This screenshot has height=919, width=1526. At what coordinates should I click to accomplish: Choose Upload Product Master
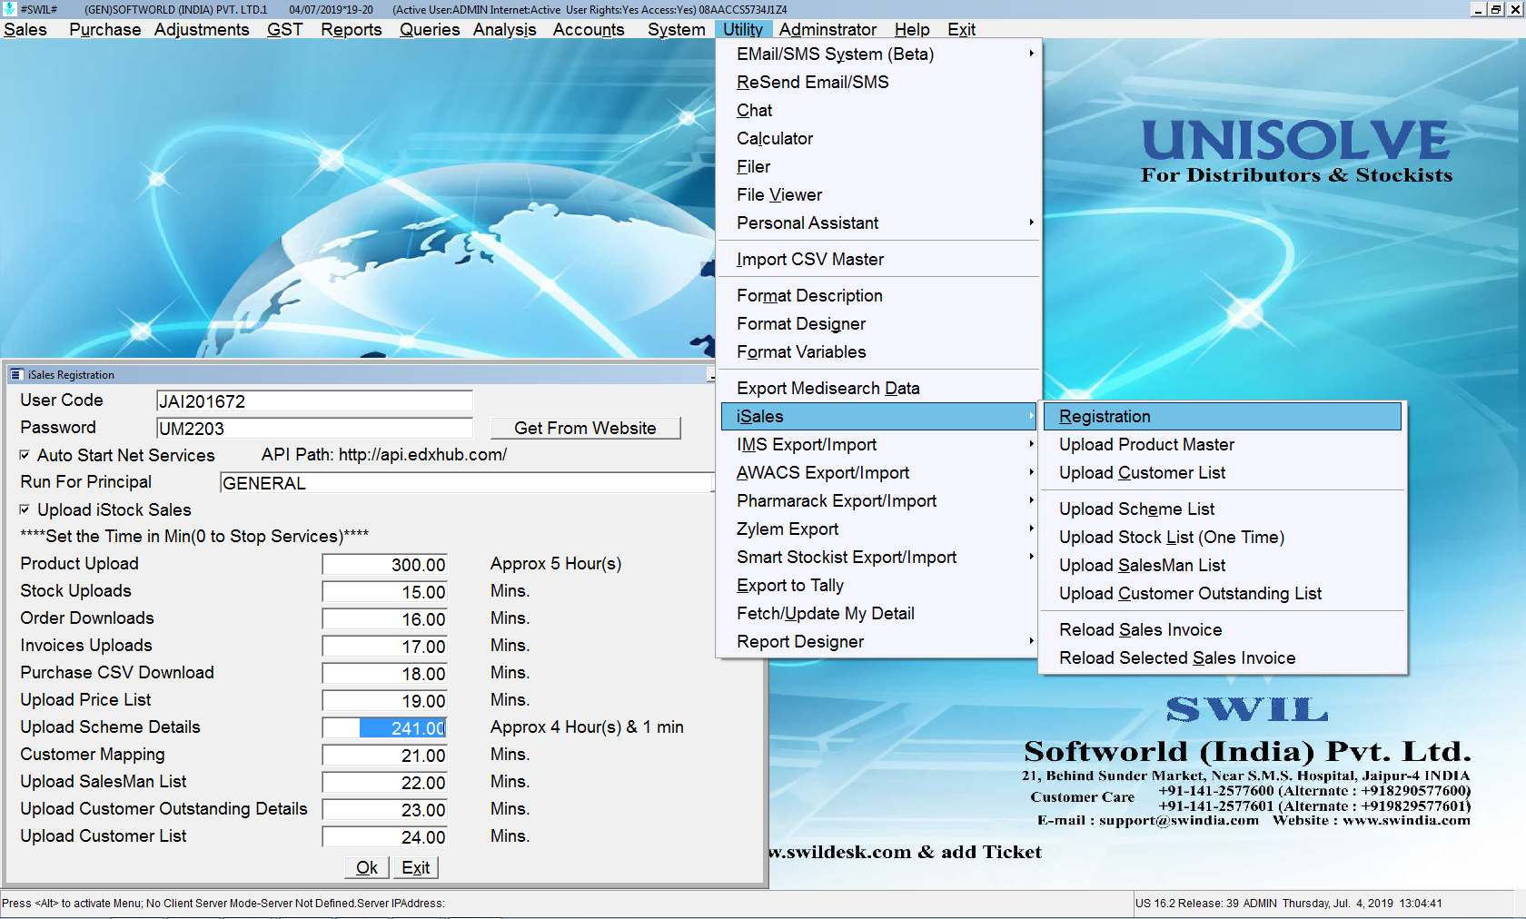coord(1223,444)
